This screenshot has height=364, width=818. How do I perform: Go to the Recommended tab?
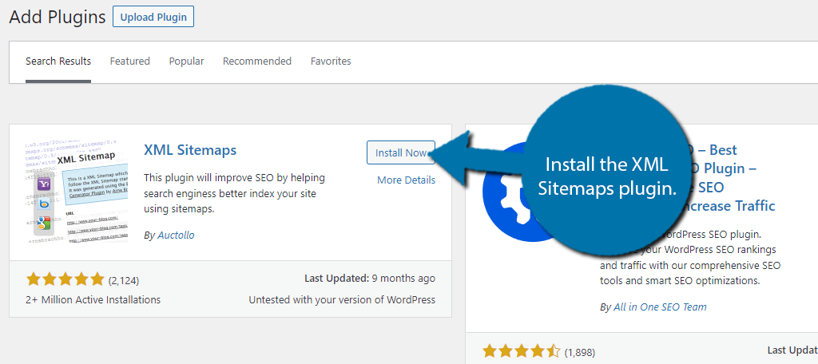coord(257,61)
